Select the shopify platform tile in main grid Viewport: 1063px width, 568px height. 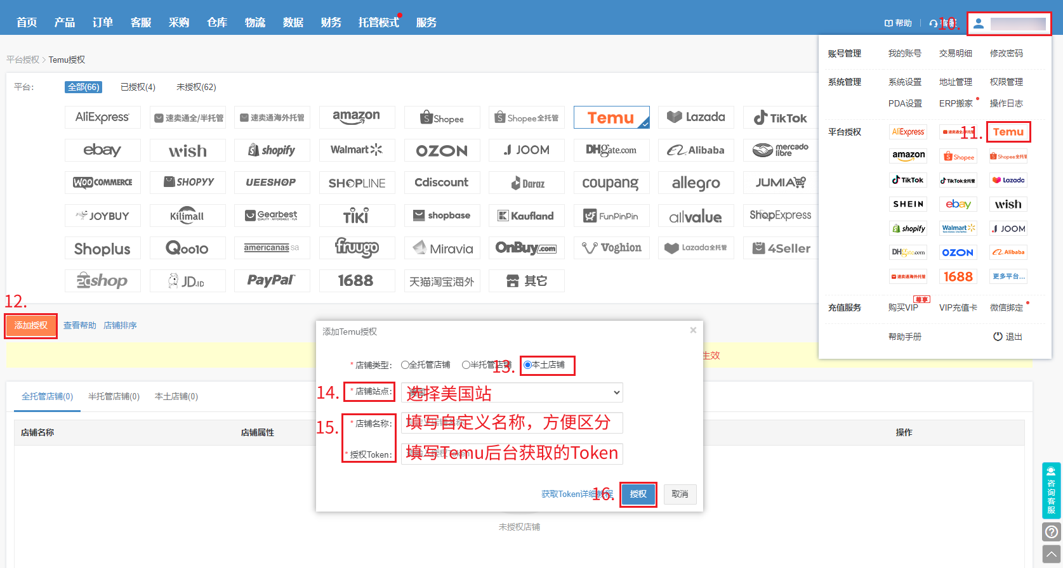(x=272, y=150)
